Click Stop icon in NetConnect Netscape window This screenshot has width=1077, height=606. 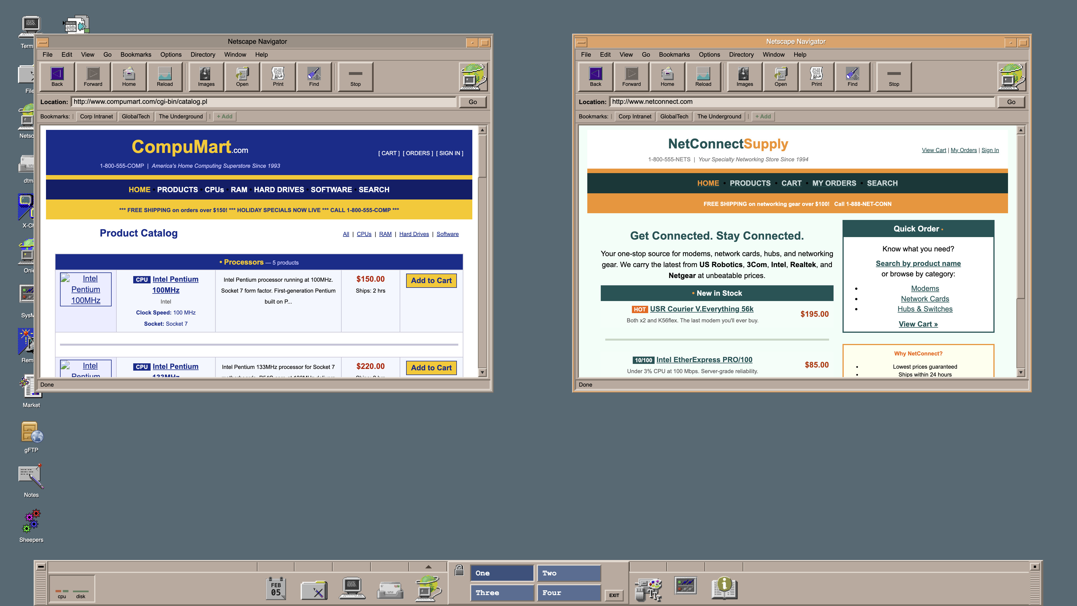click(894, 77)
